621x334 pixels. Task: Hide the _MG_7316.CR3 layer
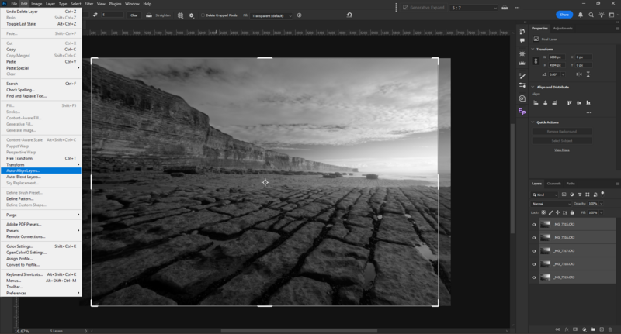point(534,238)
